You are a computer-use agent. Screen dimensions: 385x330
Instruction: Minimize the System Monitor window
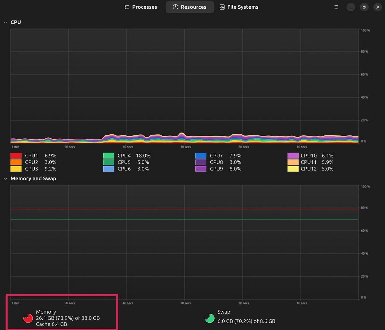pyautogui.click(x=351, y=7)
